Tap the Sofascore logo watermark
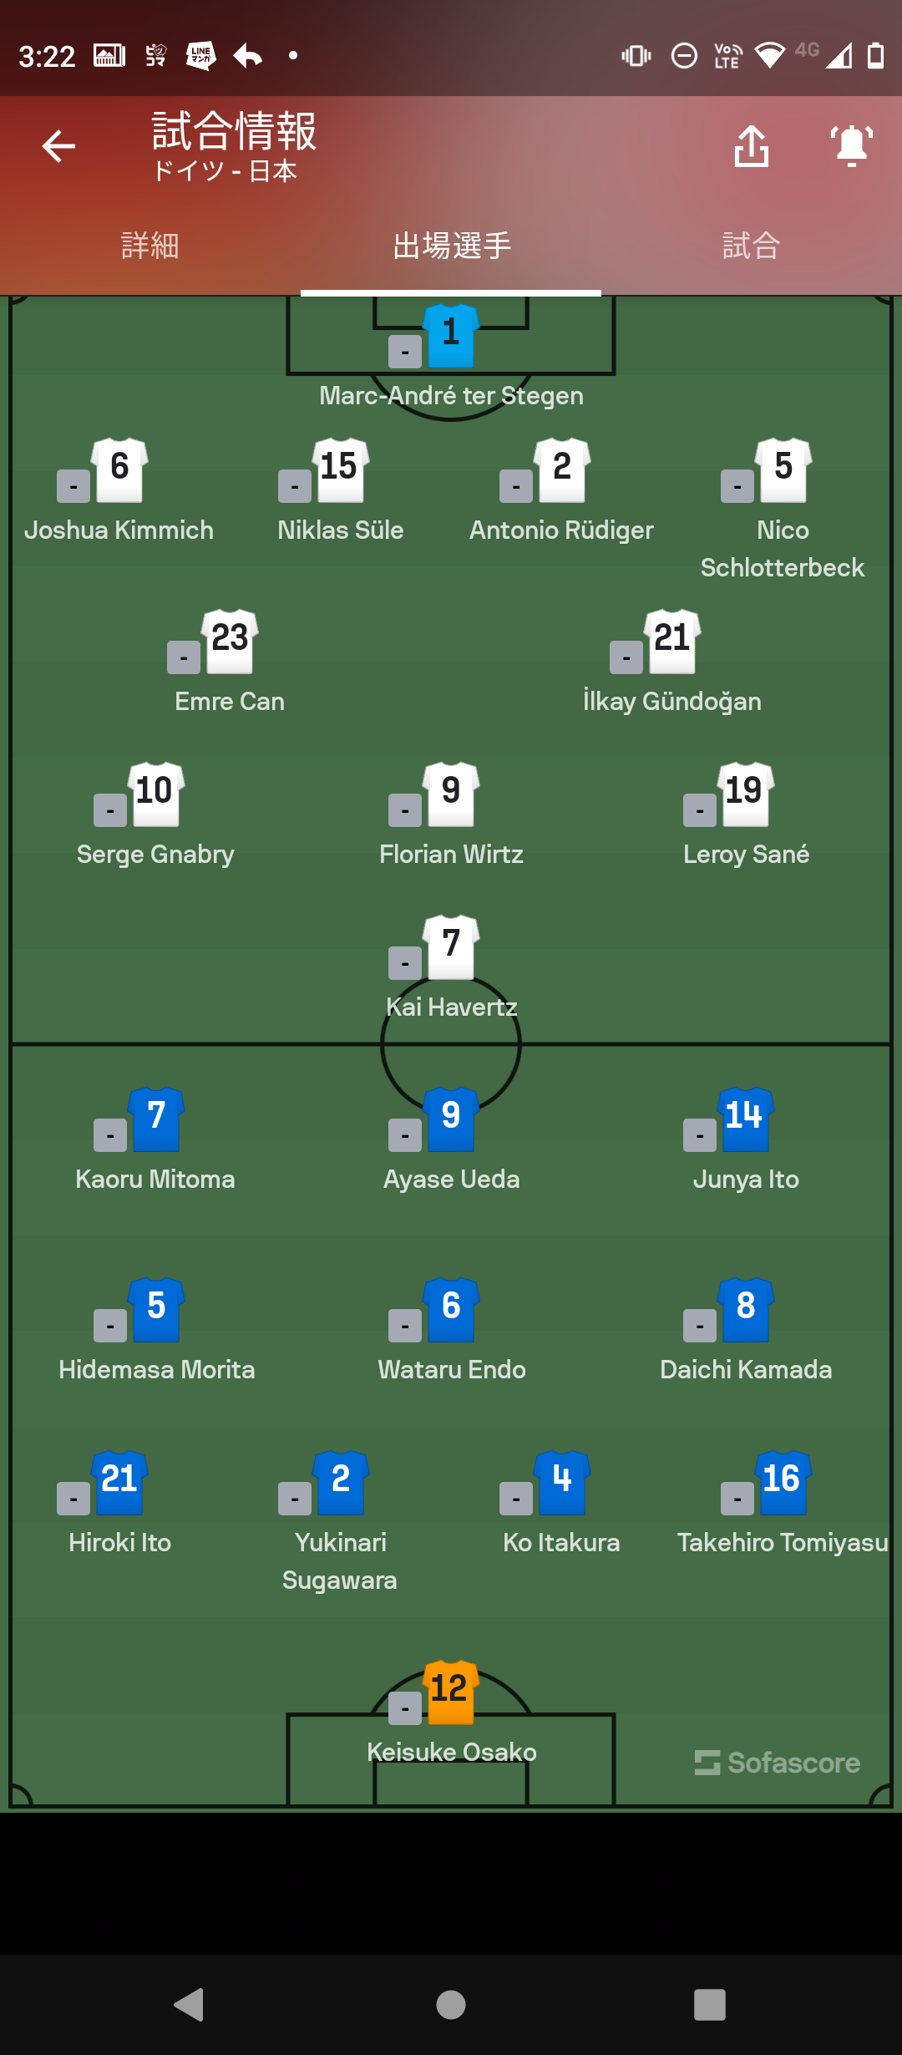The height and width of the screenshot is (2055, 902). tap(778, 1763)
